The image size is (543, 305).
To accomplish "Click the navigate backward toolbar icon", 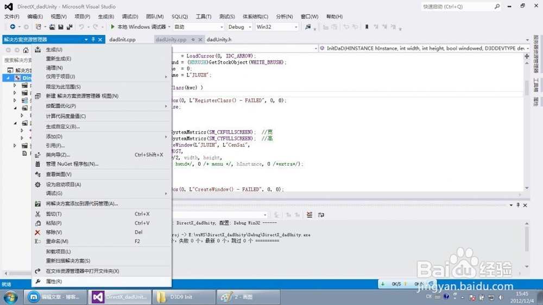I will point(12,27).
